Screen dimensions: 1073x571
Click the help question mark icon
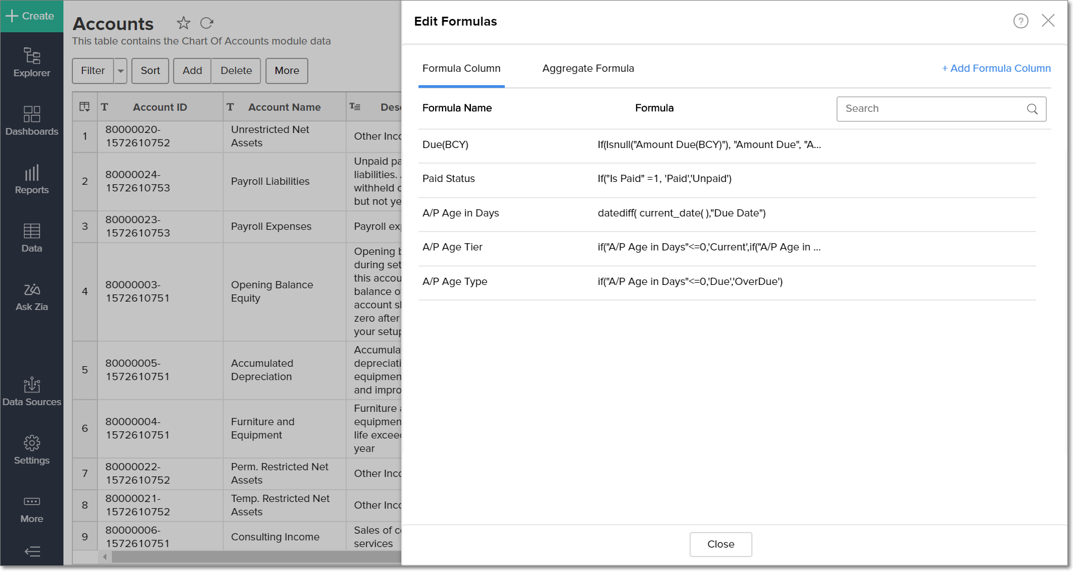click(x=1020, y=21)
